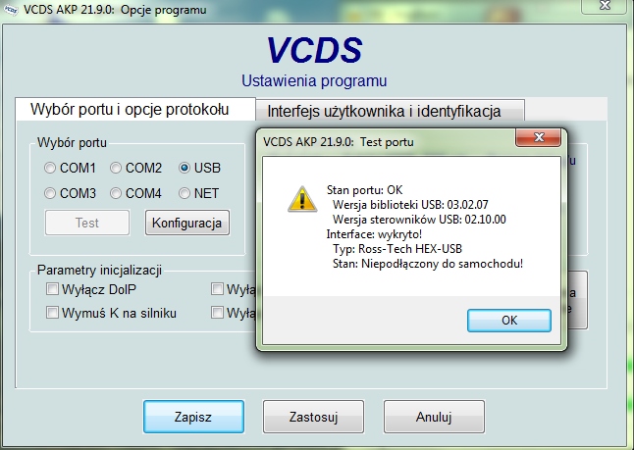Close the Test portu dialog with the red X
The height and width of the screenshot is (450, 634).
click(538, 137)
